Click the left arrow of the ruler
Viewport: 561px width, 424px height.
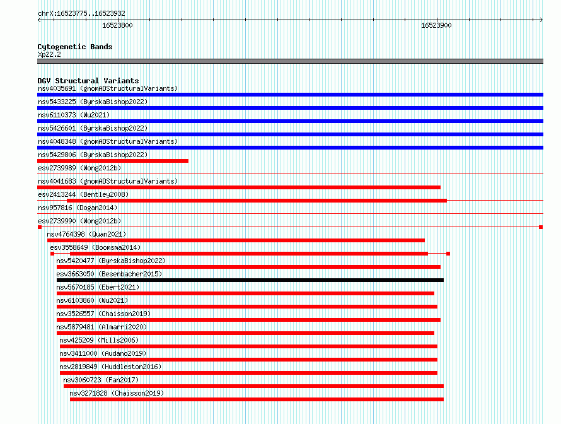click(39, 20)
